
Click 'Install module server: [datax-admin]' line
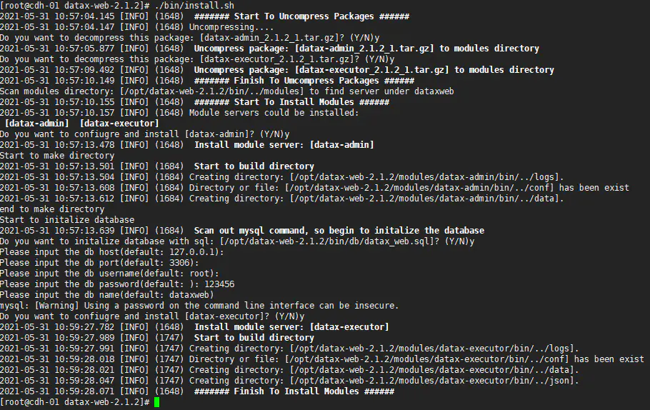284,144
